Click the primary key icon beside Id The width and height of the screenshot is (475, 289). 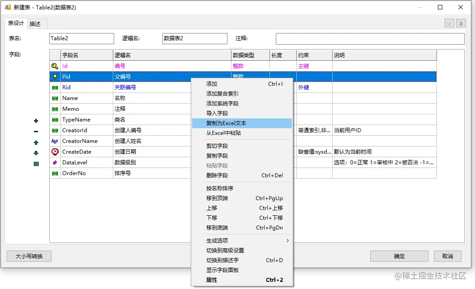(55, 66)
